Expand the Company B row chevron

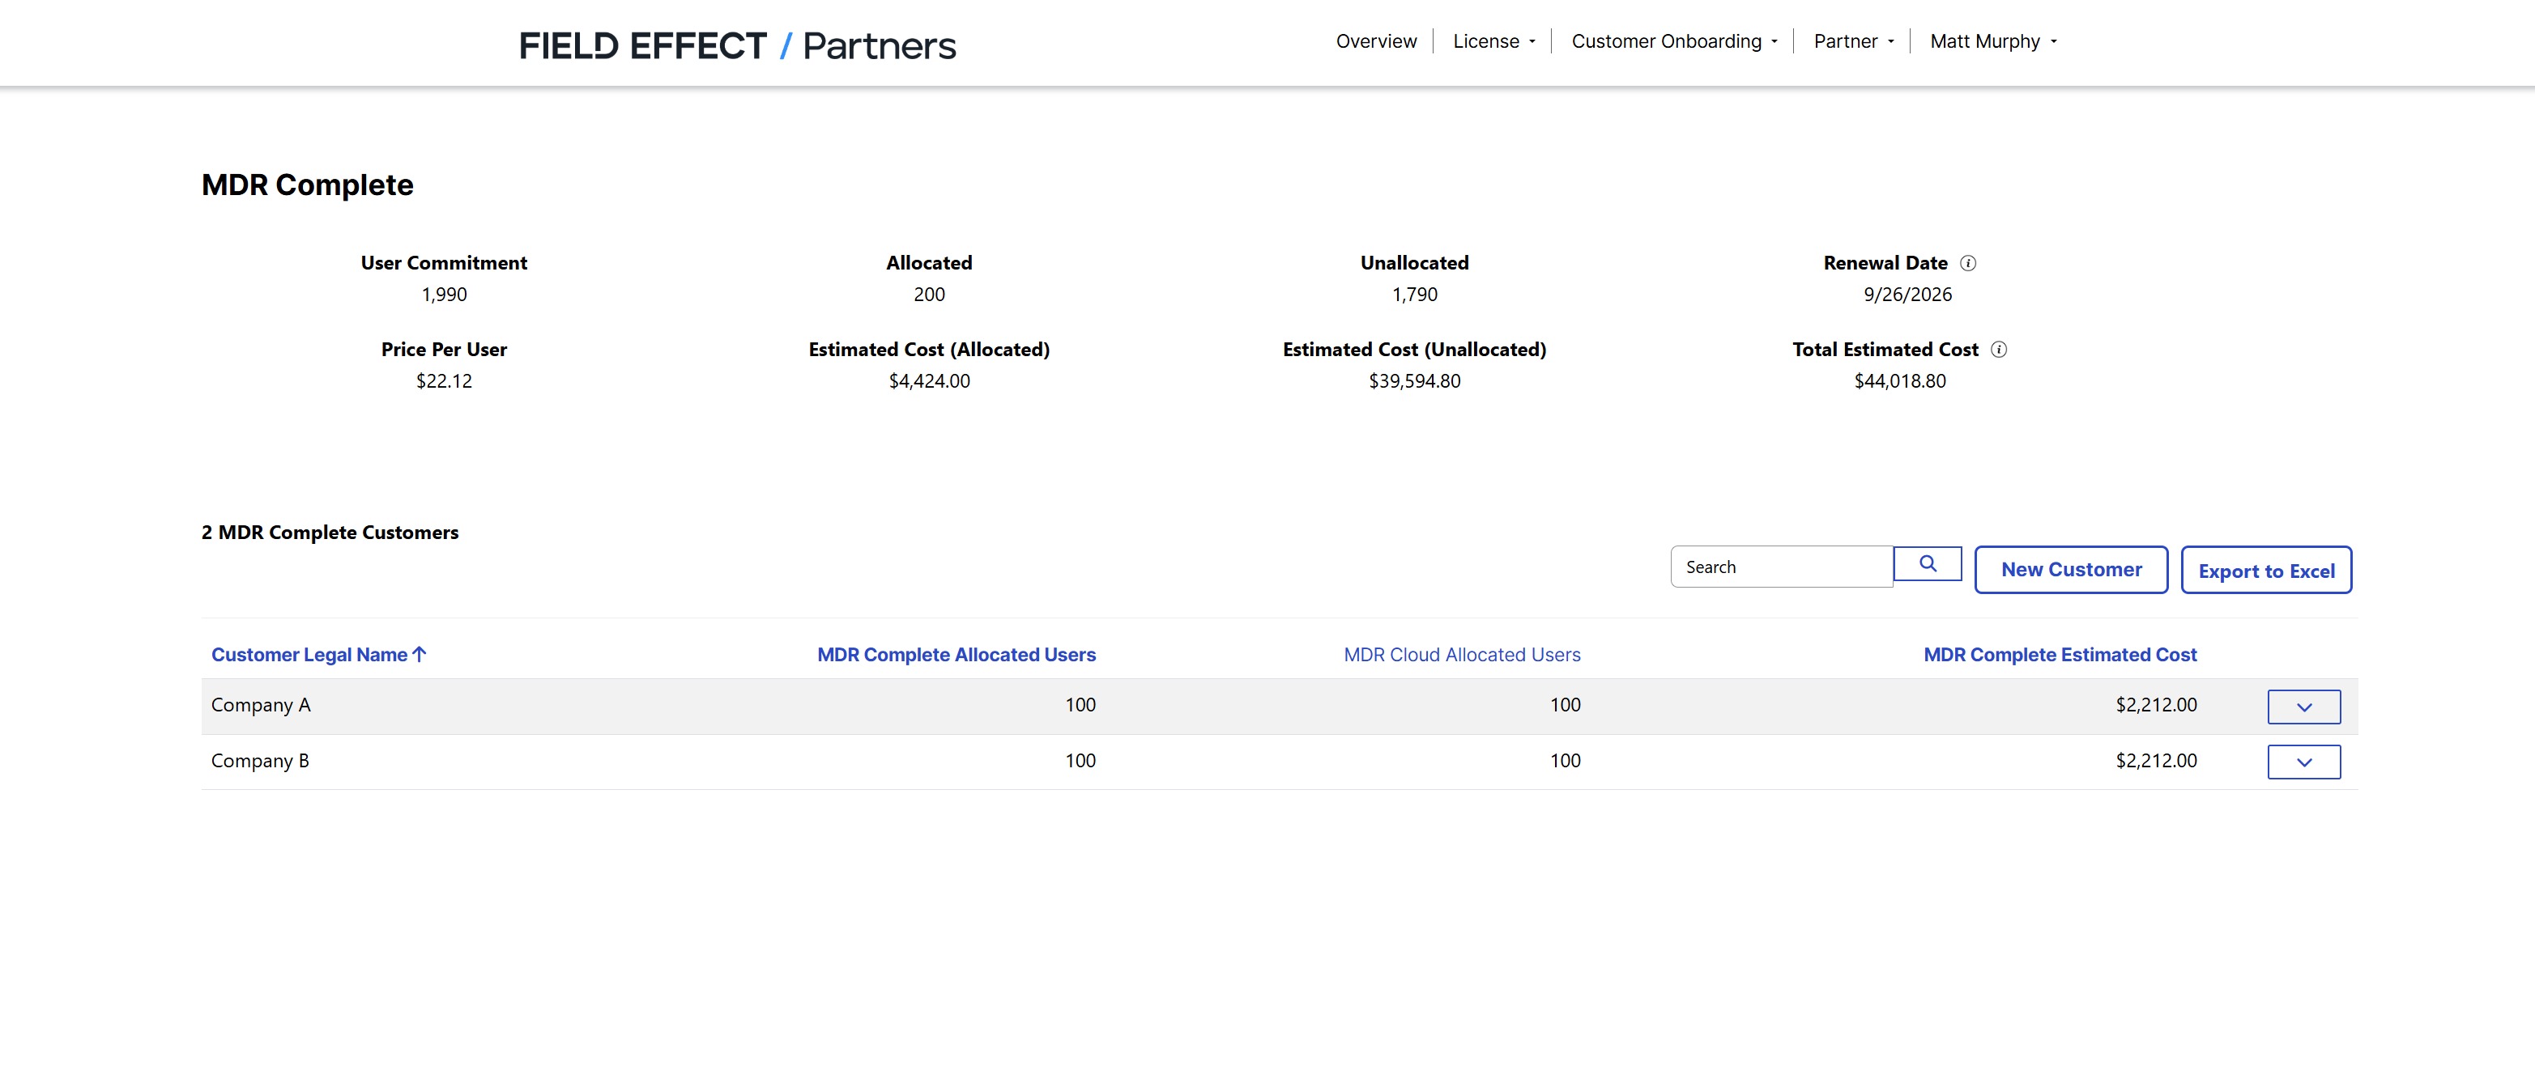pos(2303,761)
